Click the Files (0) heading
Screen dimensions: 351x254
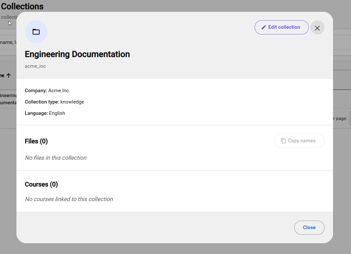pos(36,141)
